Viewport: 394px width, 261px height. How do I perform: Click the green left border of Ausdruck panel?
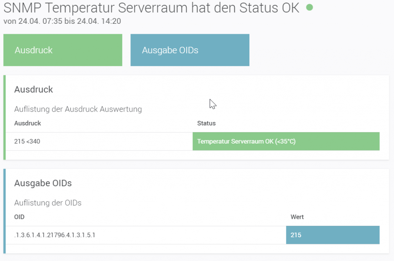click(x=5, y=117)
